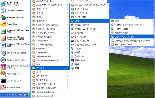Open FUJITSU 音声合成 folder

[50, 45]
